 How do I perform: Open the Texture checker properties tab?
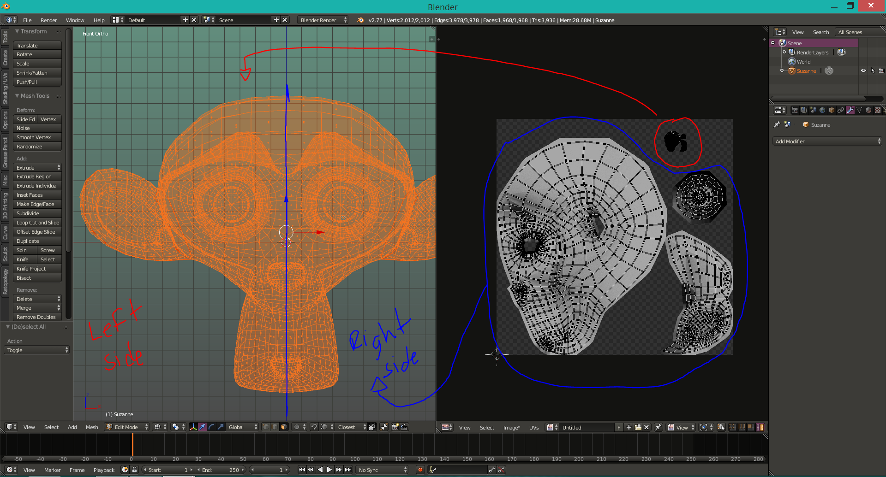pyautogui.click(x=878, y=110)
